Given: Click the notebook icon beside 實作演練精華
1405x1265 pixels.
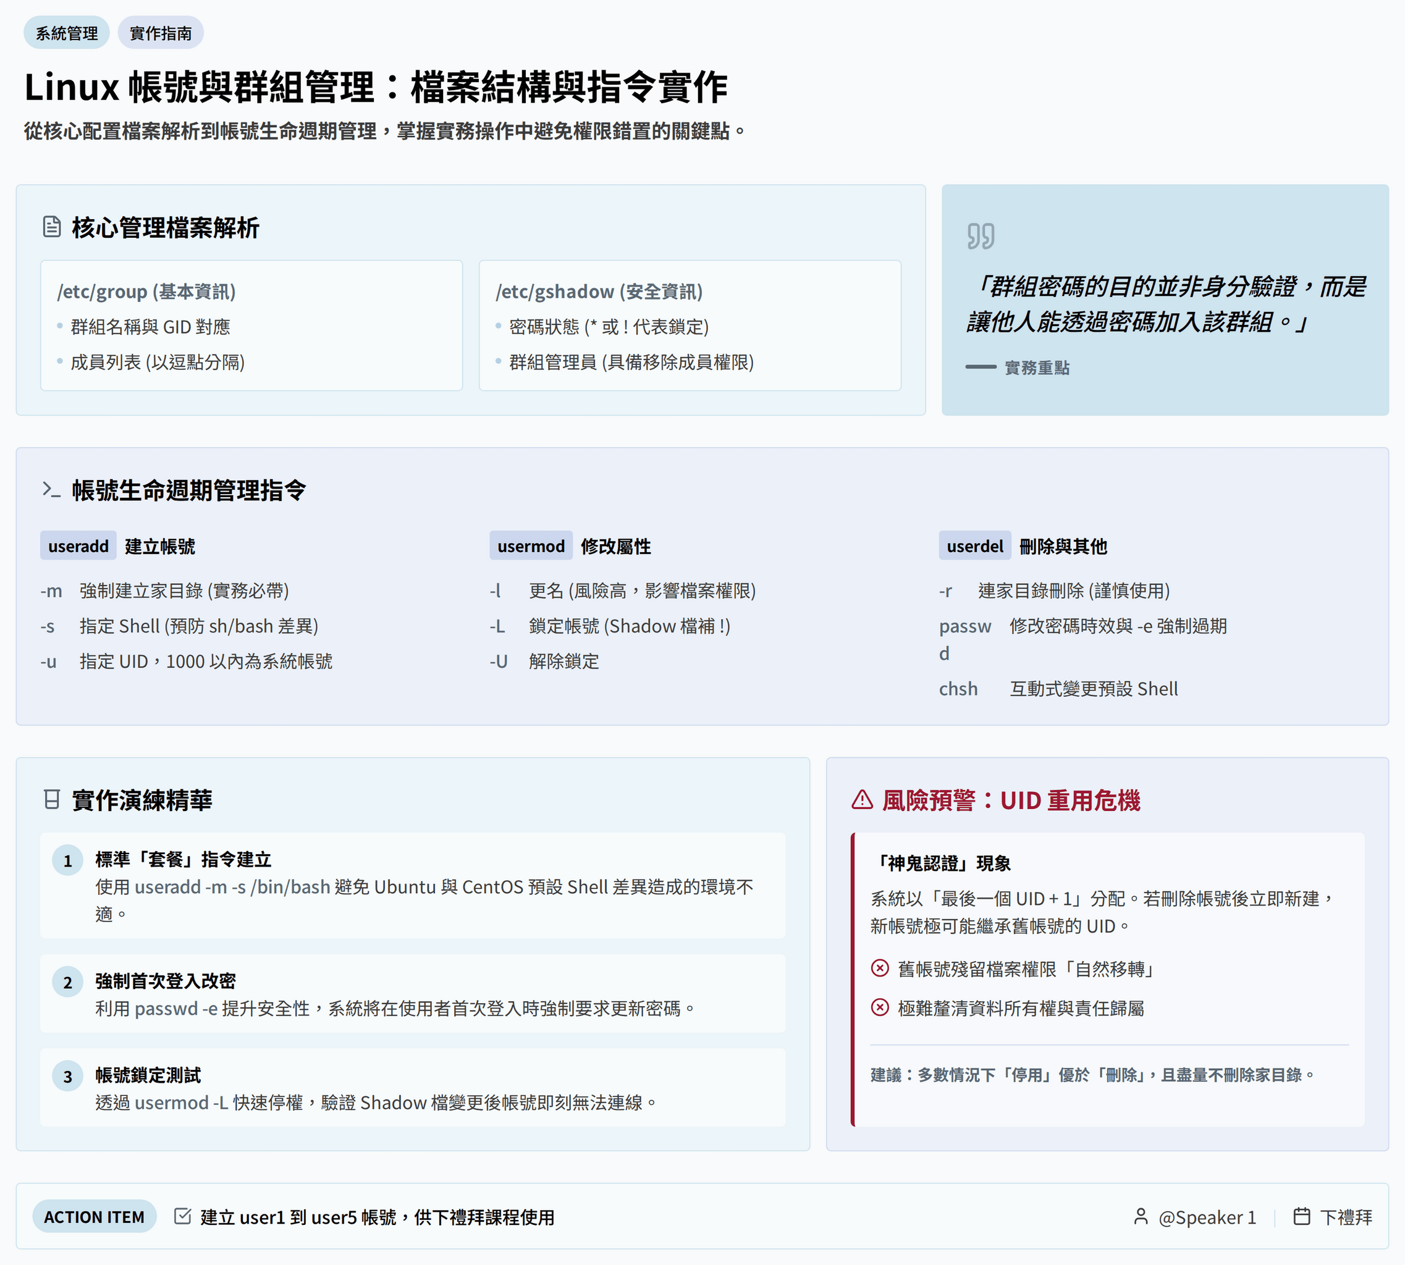Looking at the screenshot, I should (x=51, y=799).
